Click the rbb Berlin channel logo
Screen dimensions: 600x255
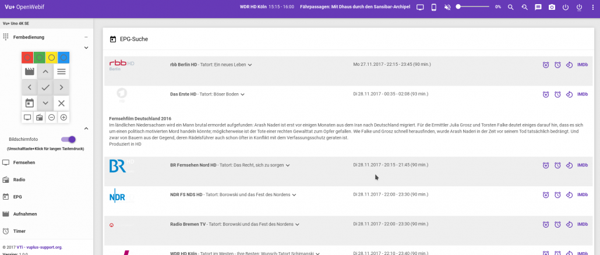coord(122,65)
